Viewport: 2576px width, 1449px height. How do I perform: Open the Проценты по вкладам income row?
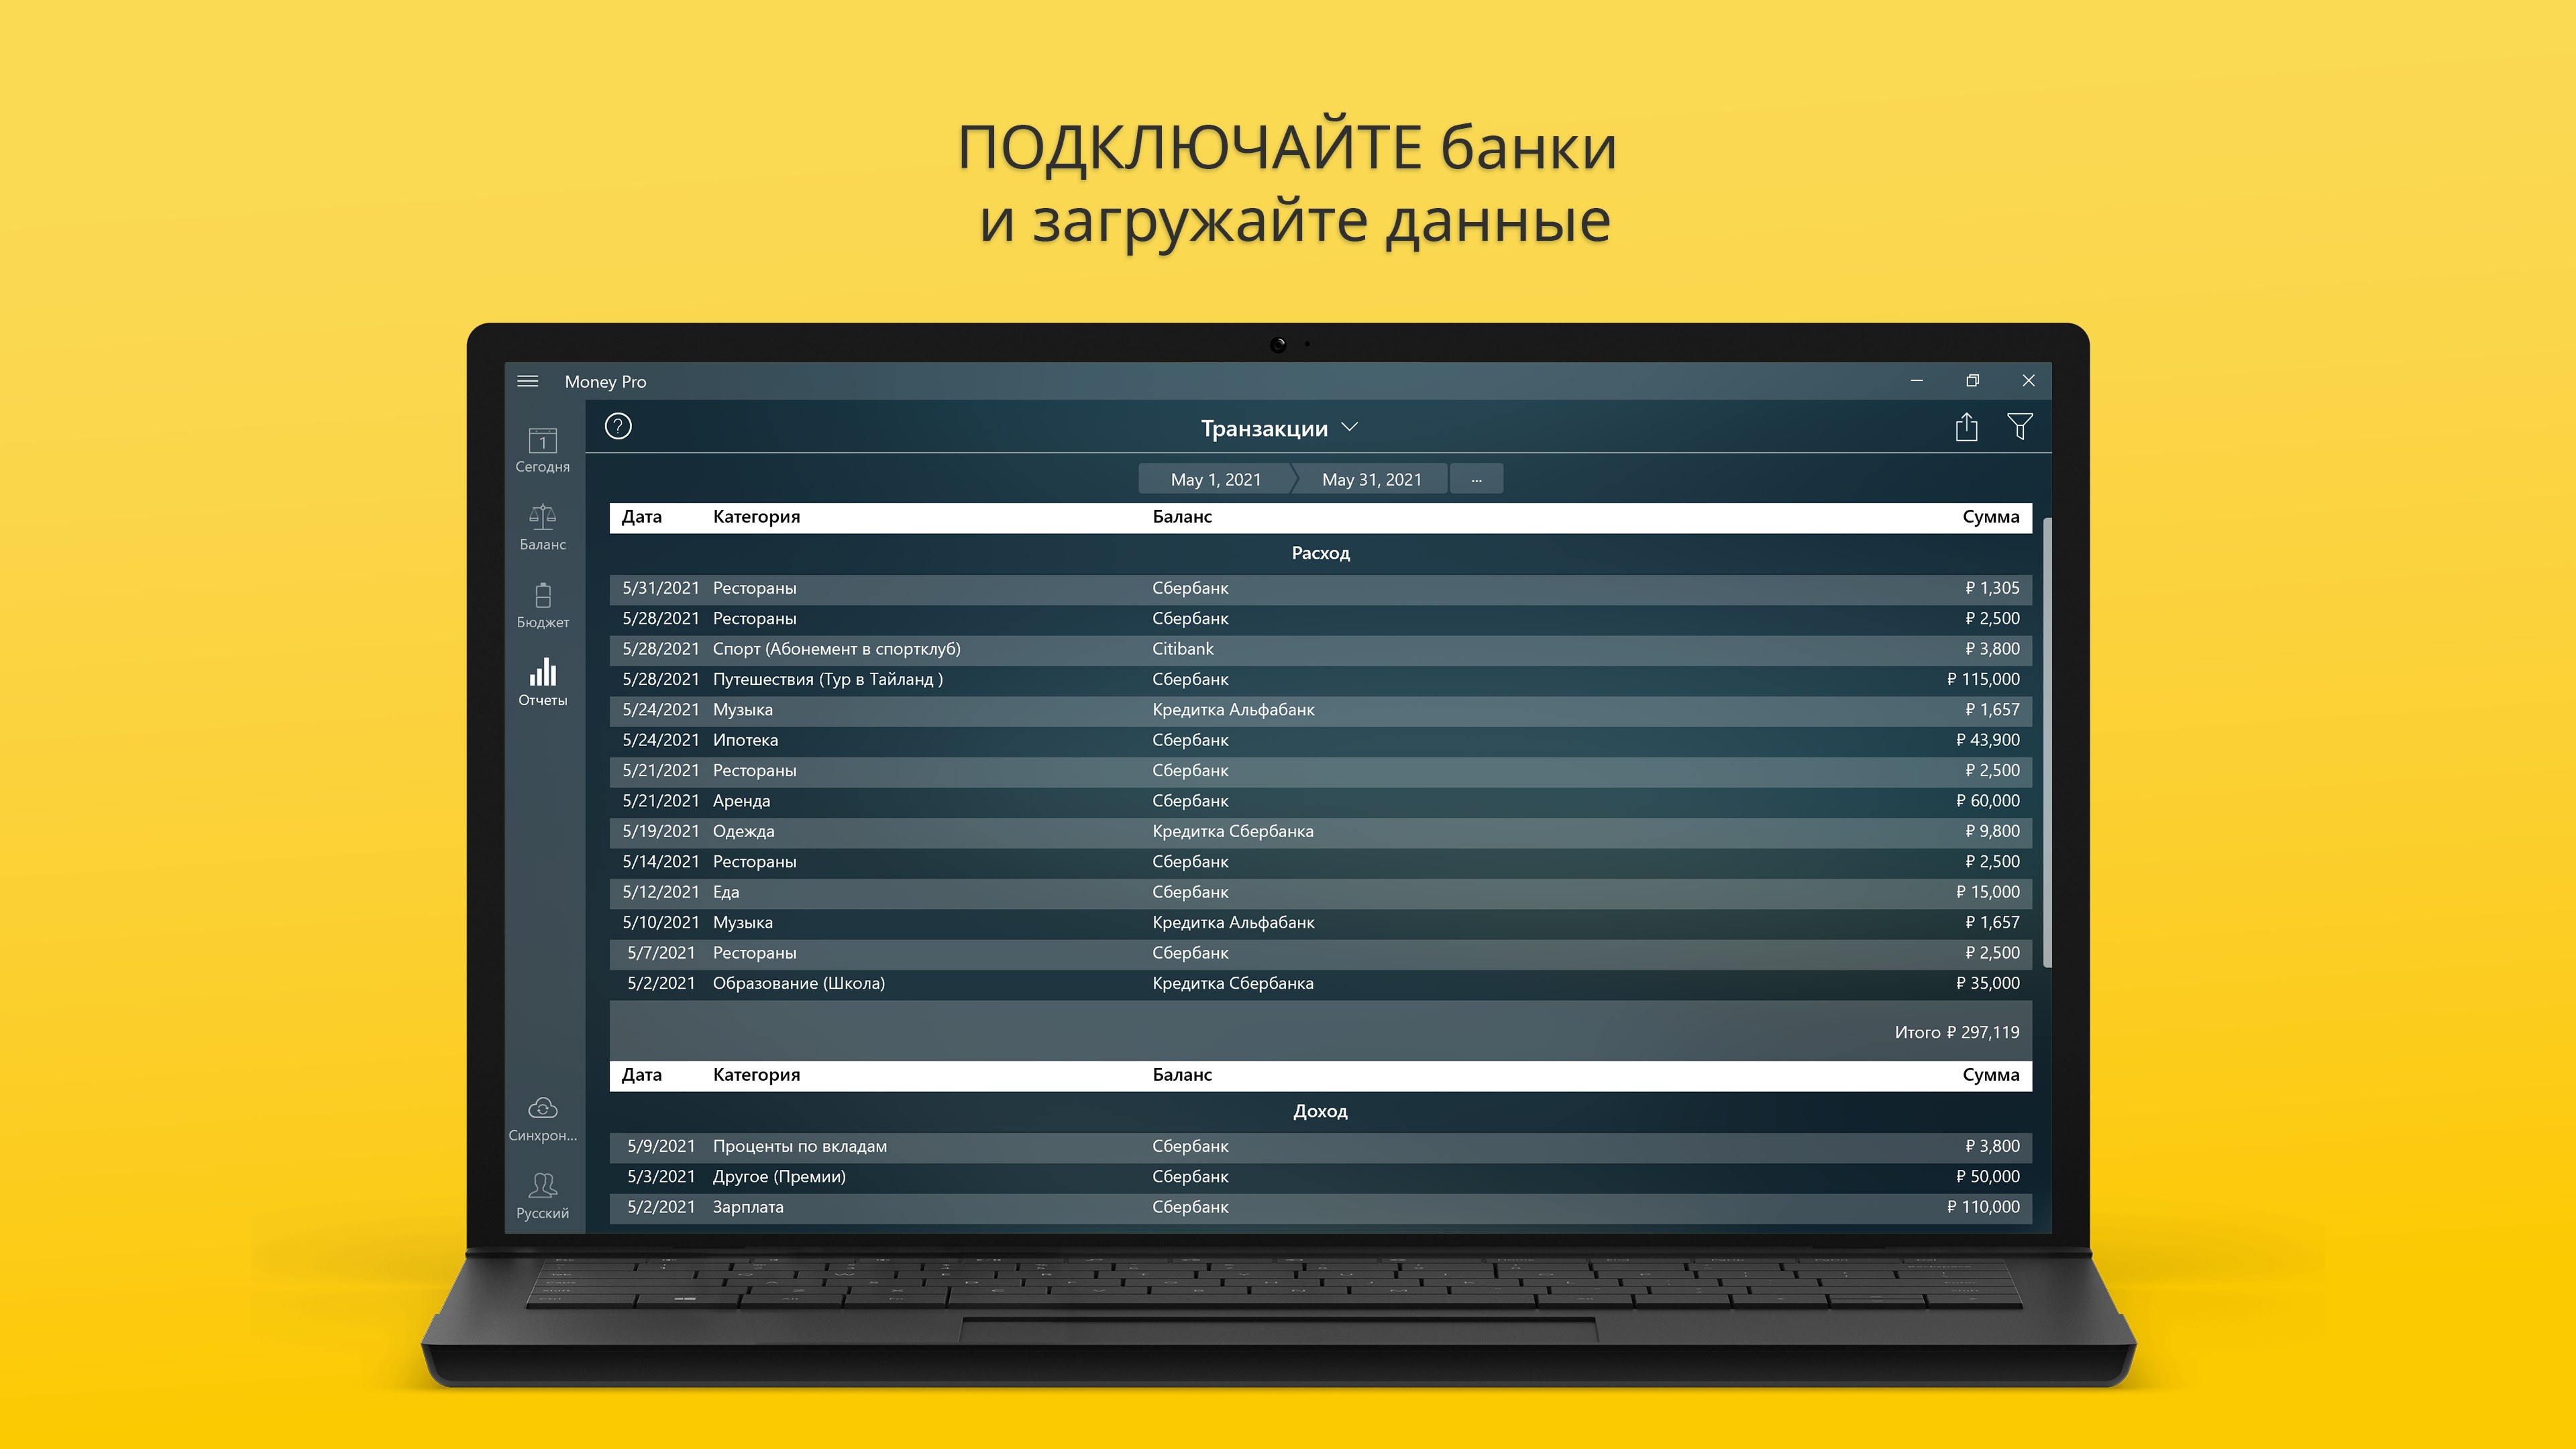[x=1320, y=1146]
